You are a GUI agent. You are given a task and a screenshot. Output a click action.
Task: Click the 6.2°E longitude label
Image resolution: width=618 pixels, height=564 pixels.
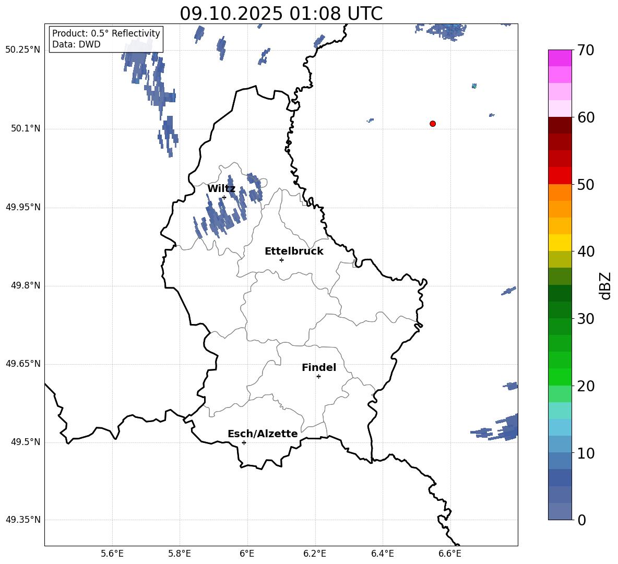(315, 554)
